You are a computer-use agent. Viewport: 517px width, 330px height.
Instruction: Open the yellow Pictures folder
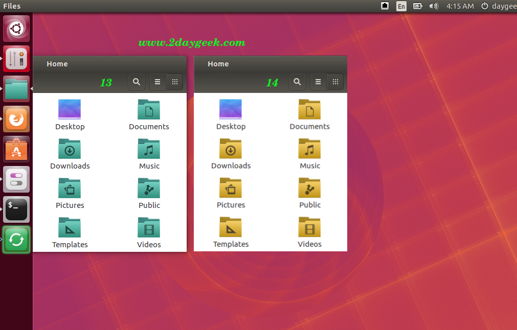tap(231, 188)
